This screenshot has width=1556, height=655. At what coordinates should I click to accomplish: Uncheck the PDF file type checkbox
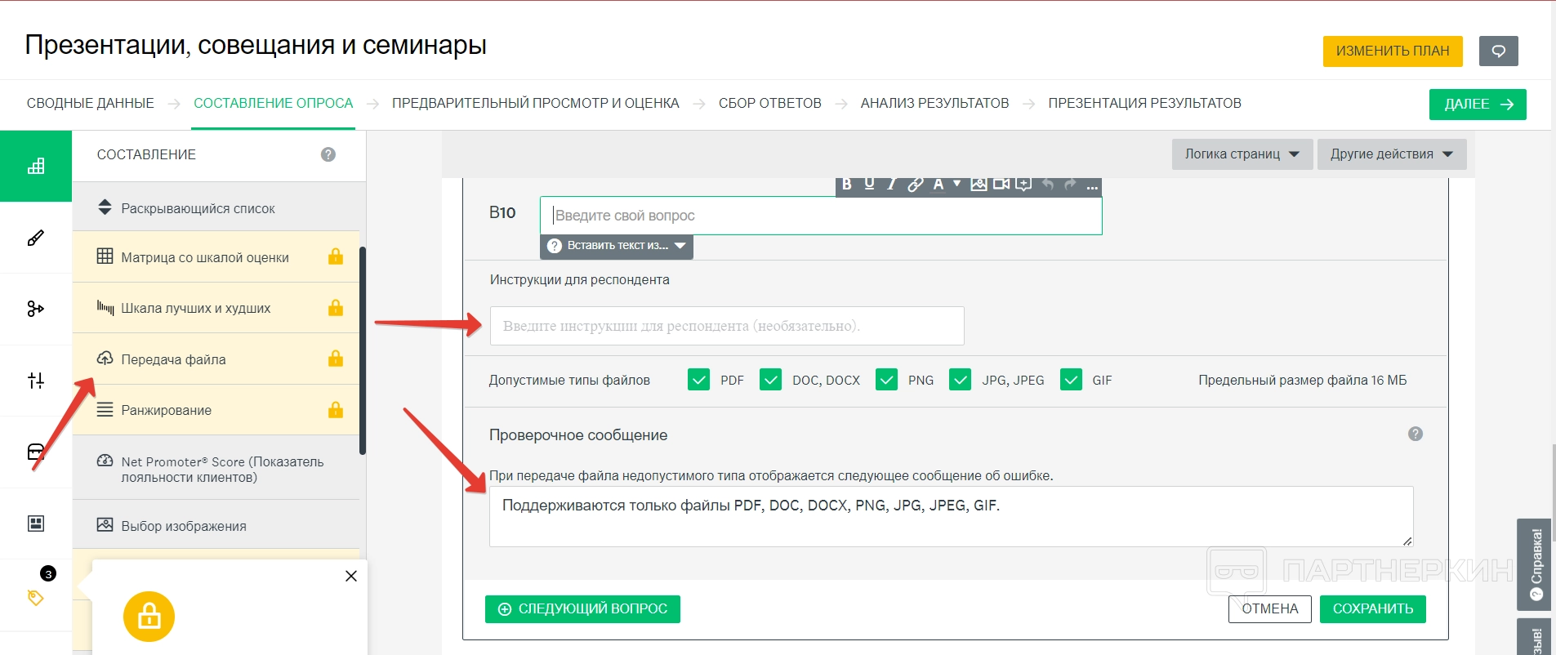click(698, 380)
